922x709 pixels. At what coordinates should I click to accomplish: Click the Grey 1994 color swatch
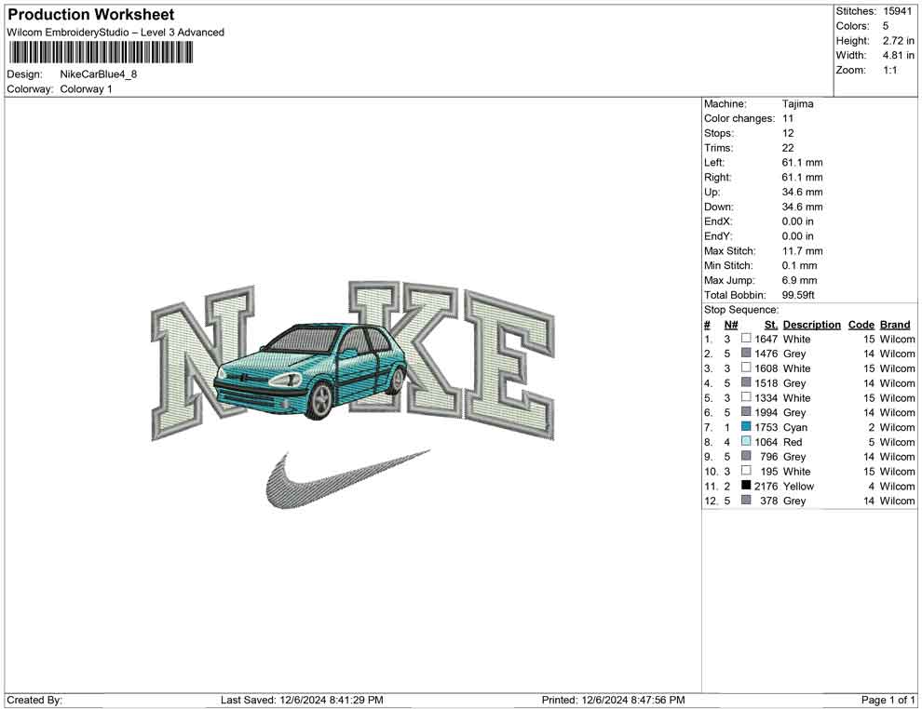pyautogui.click(x=745, y=412)
